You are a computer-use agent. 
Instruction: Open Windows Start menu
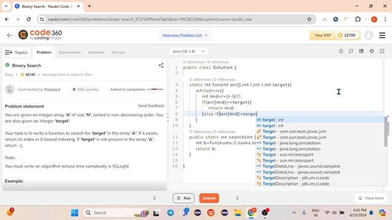pyautogui.click(x=75, y=213)
